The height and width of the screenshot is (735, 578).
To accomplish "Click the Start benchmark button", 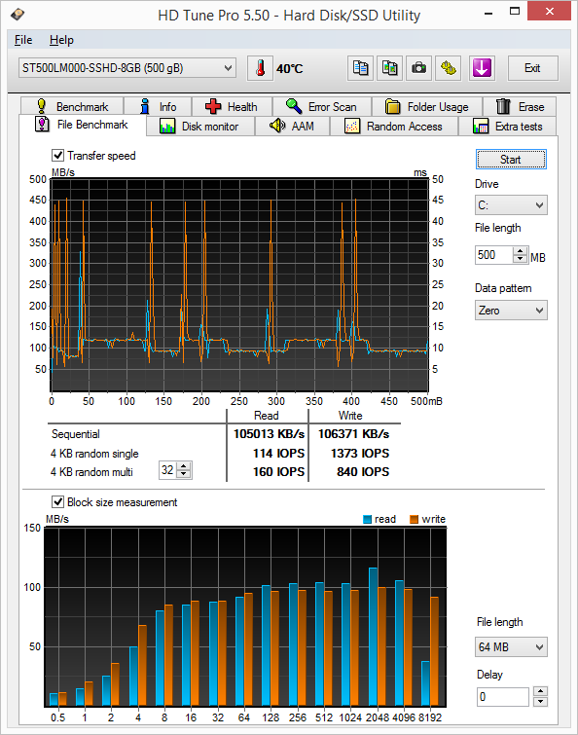I will 511,160.
